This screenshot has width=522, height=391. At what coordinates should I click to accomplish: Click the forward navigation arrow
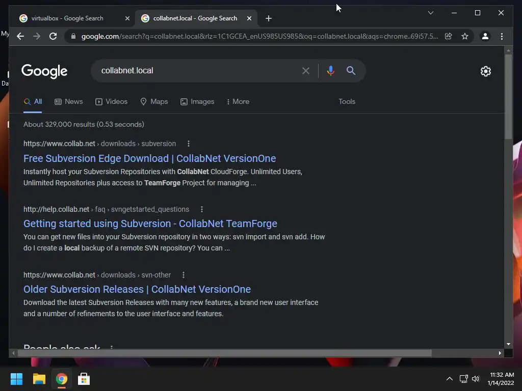tap(37, 36)
